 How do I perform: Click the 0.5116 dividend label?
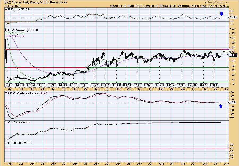[181, 85]
